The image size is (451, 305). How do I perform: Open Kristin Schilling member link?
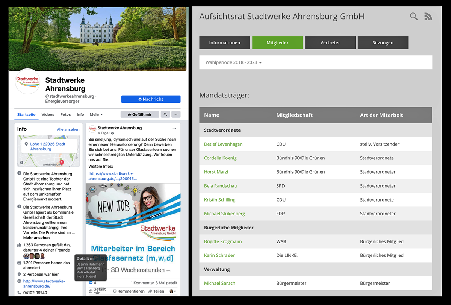pos(219,200)
